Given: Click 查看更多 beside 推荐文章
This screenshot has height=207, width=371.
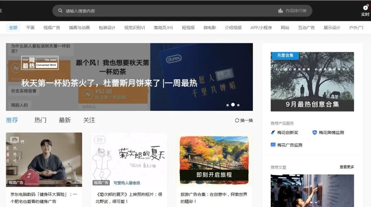Looking at the screenshot, I should tap(347, 167).
